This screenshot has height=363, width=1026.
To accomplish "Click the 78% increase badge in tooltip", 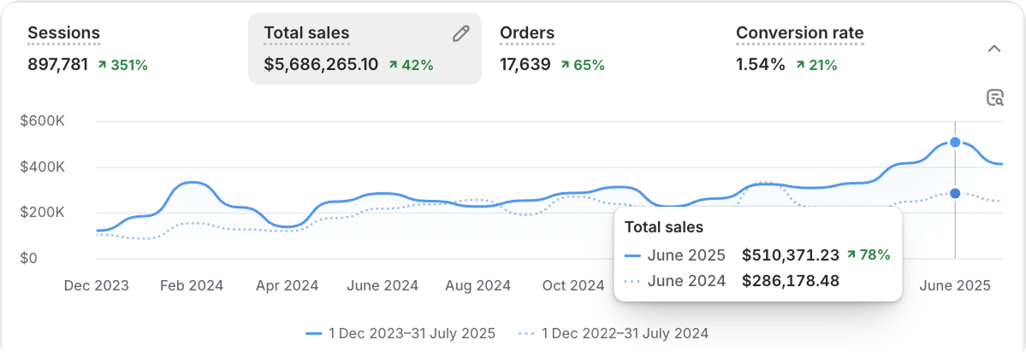I will (868, 255).
